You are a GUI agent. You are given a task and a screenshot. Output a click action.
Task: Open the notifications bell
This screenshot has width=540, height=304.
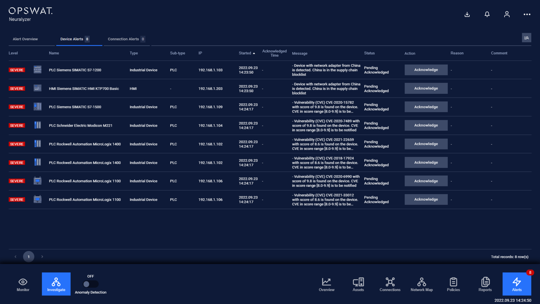click(487, 14)
